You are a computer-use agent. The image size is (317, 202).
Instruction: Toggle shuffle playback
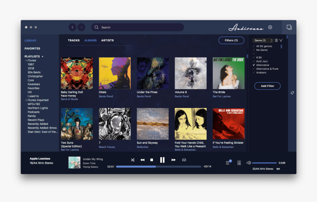133,160
